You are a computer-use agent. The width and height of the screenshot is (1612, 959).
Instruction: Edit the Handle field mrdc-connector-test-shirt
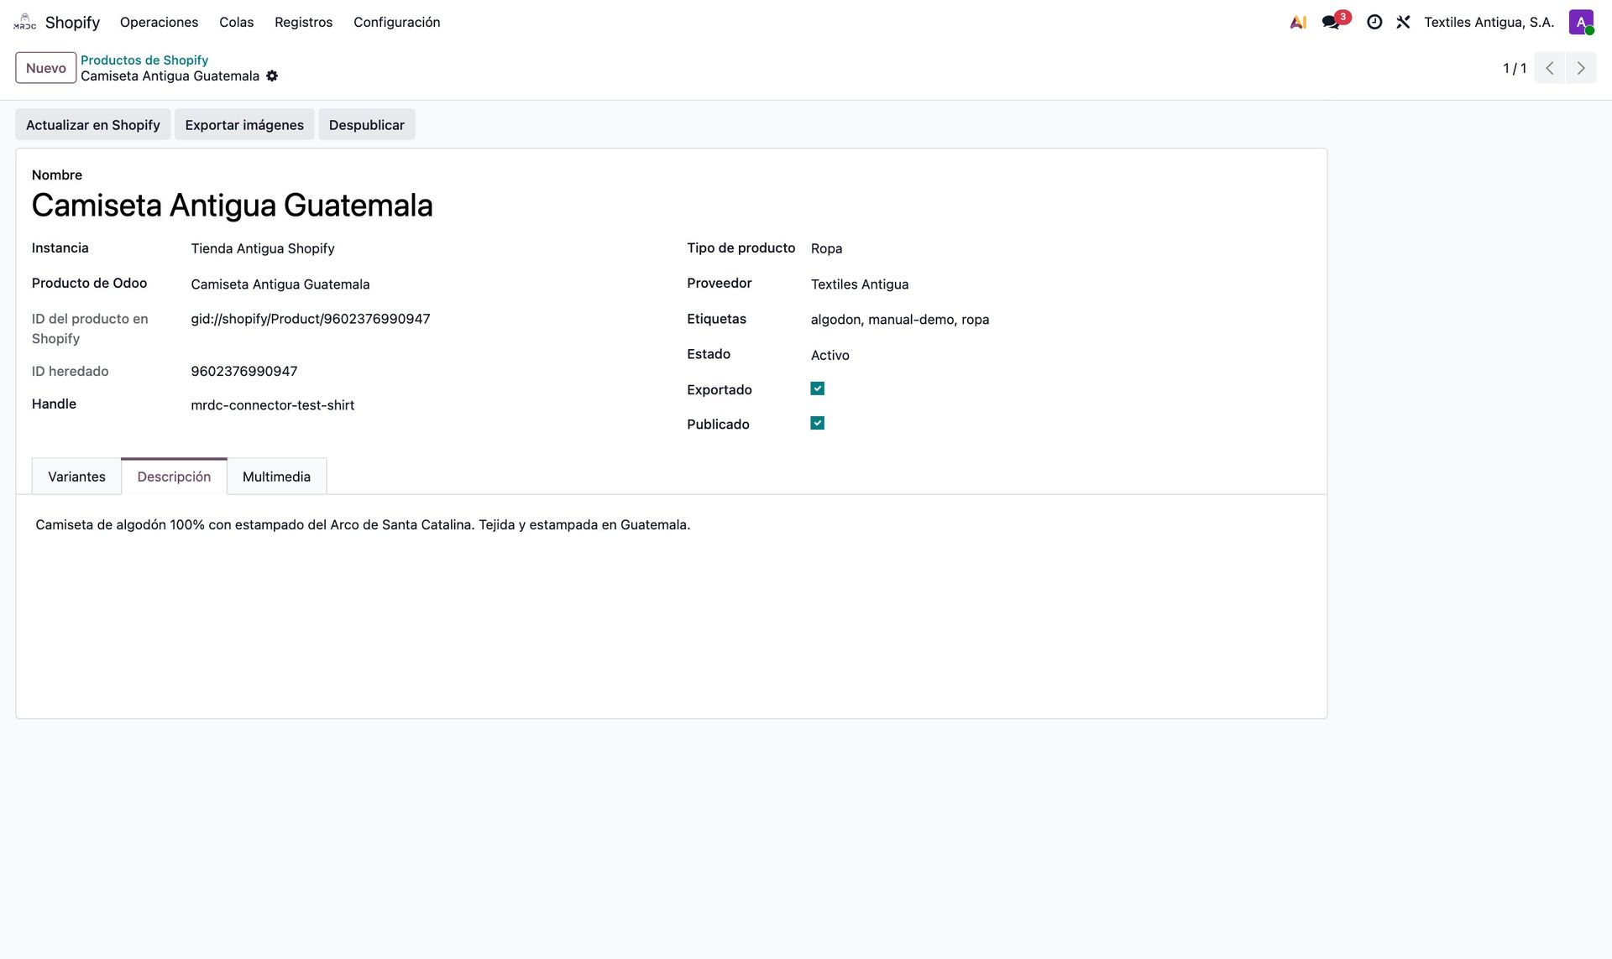tap(273, 405)
